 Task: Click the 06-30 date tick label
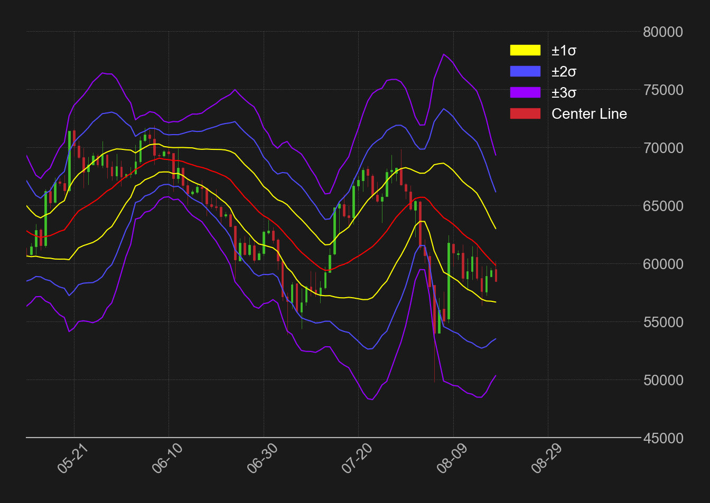pos(262,458)
